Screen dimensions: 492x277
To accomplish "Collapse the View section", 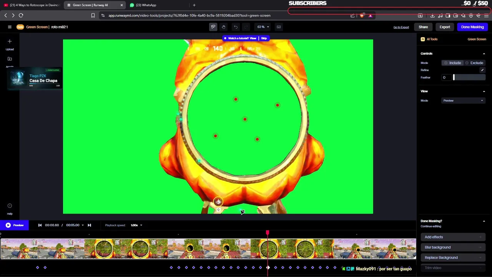I will pos(484,92).
